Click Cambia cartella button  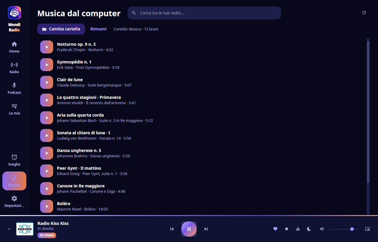[x=61, y=29]
